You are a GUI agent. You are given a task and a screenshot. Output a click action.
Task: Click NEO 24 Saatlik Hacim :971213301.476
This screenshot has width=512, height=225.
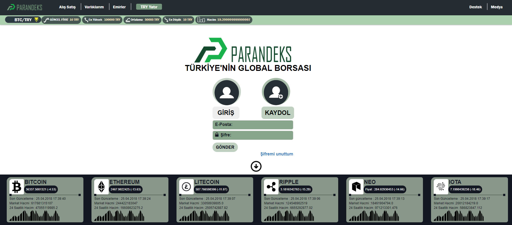373,208
